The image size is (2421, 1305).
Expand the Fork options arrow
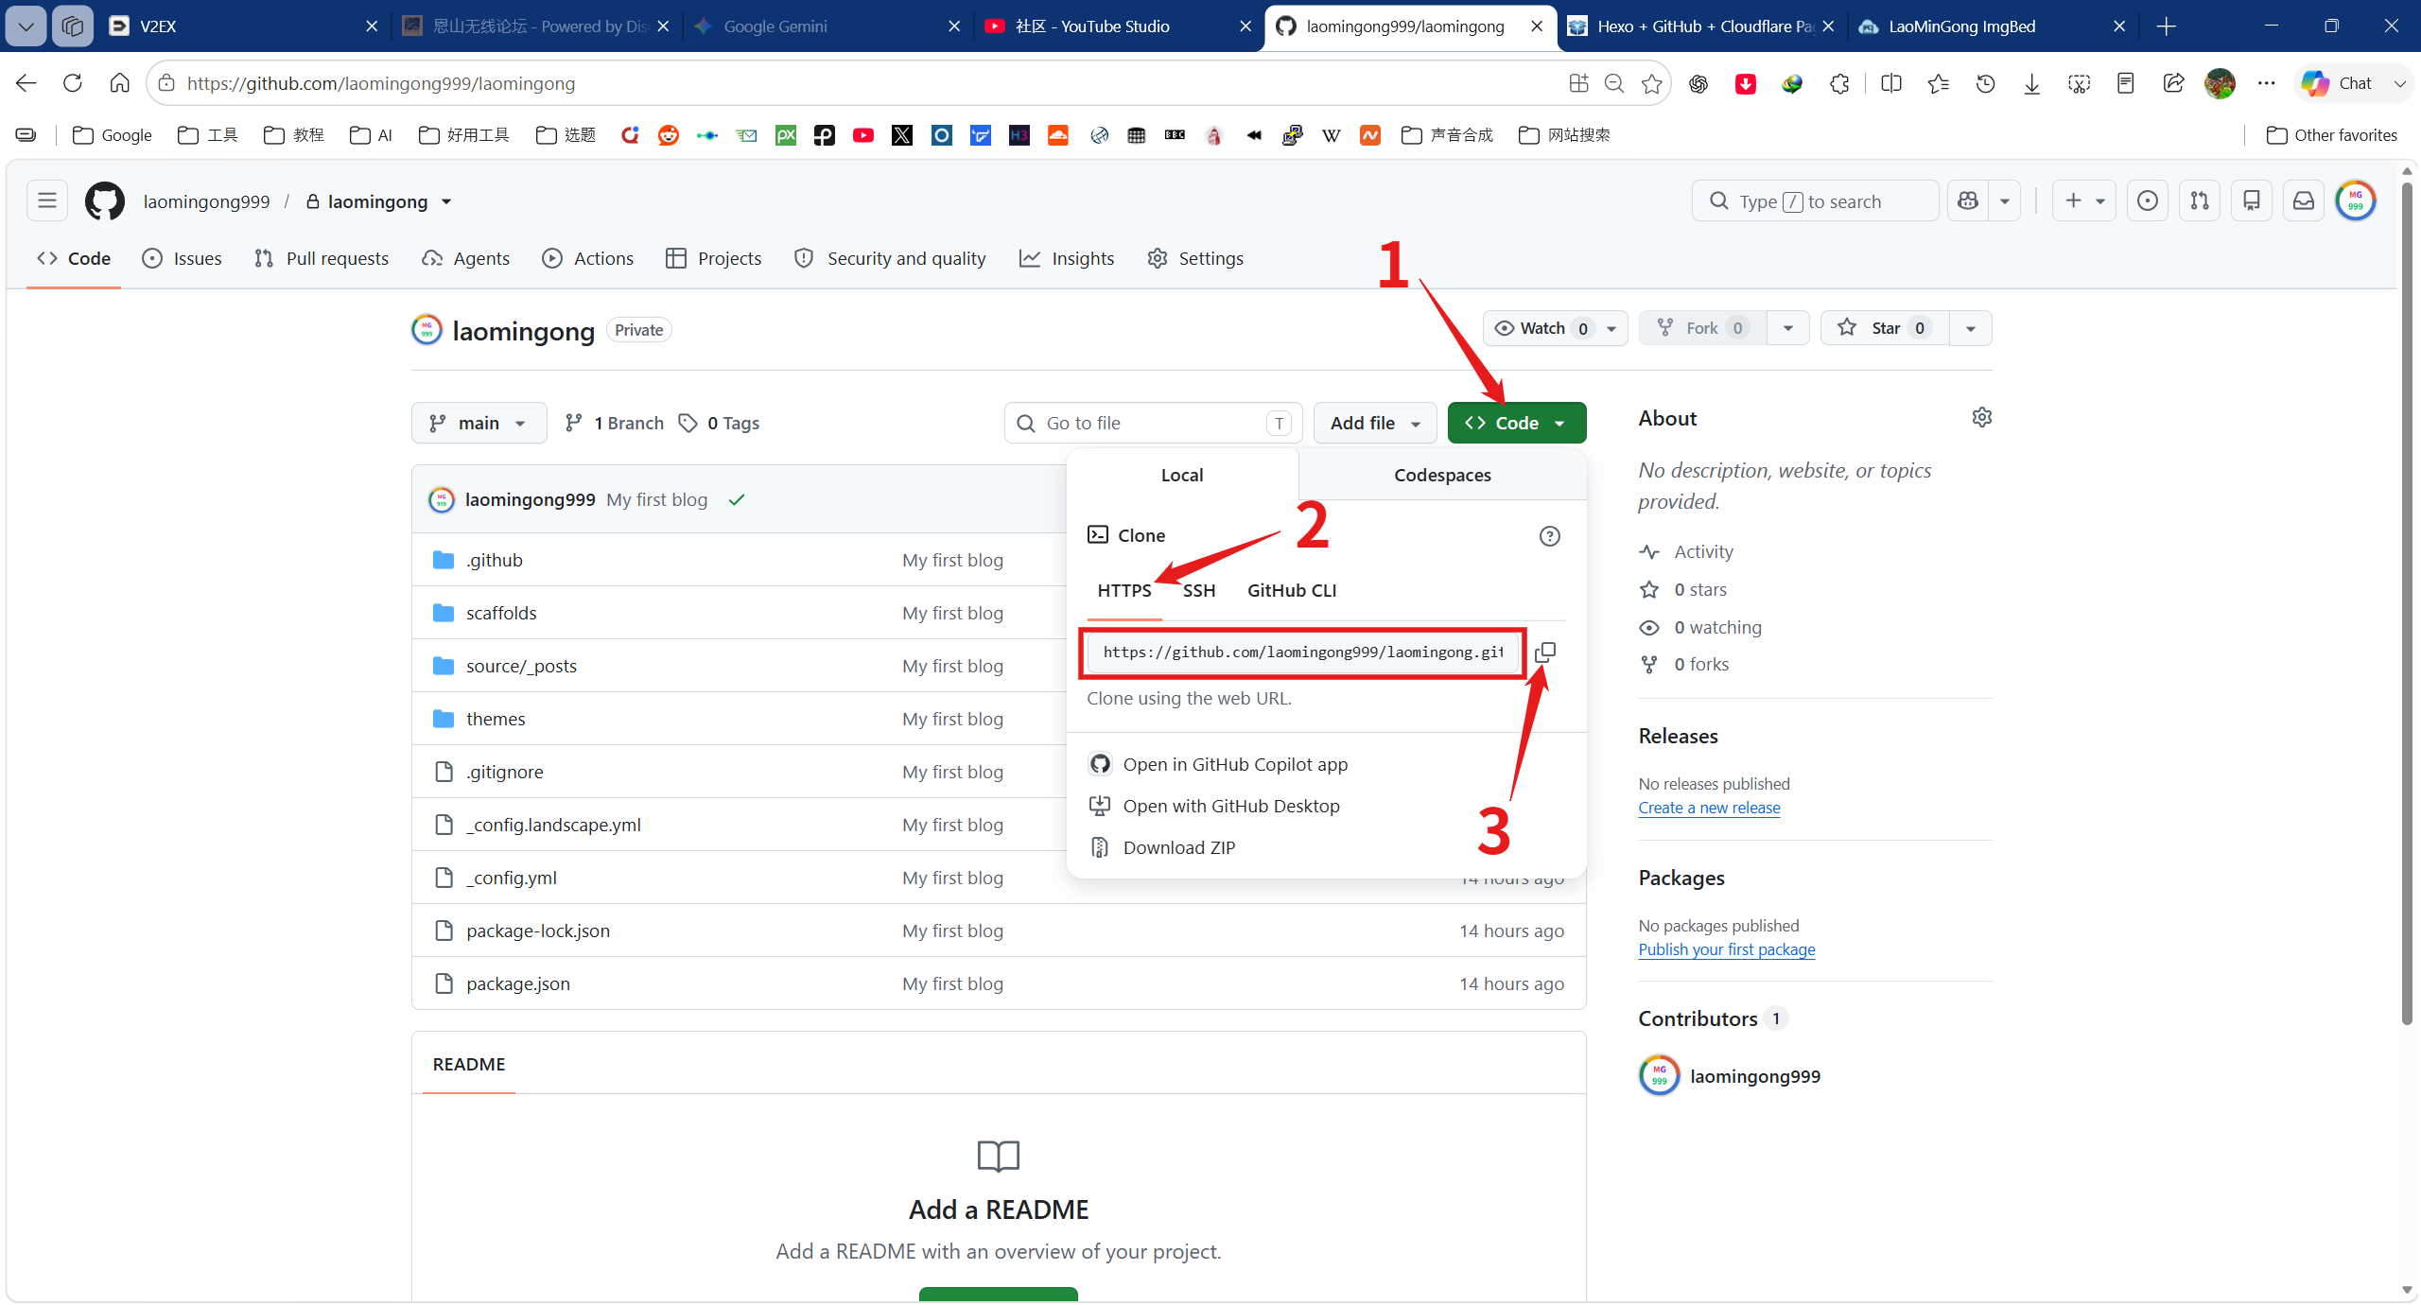tap(1787, 328)
